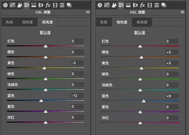Click 黄色 luminance field showing -3
Screen dimensions: 189x135
click(77, 63)
